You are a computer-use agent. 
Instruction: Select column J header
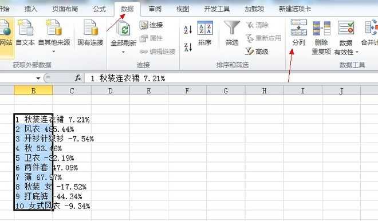coord(341,90)
